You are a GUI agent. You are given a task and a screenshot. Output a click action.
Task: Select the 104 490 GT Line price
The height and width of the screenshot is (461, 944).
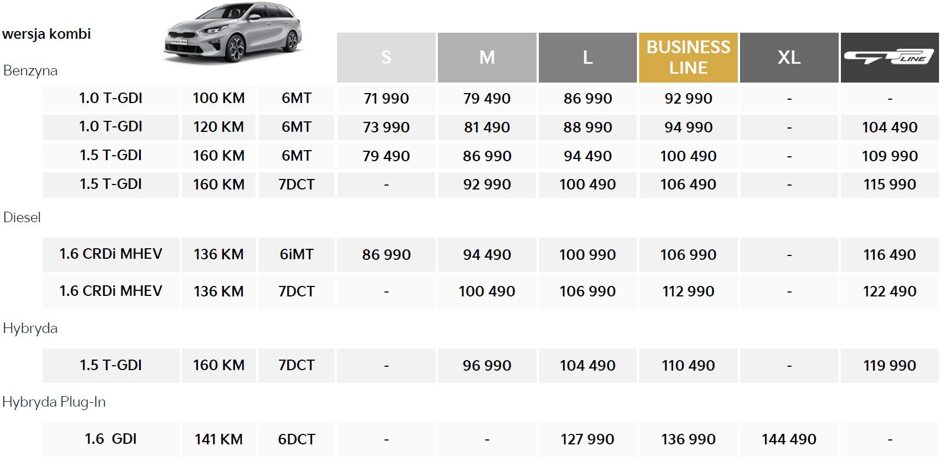889,127
